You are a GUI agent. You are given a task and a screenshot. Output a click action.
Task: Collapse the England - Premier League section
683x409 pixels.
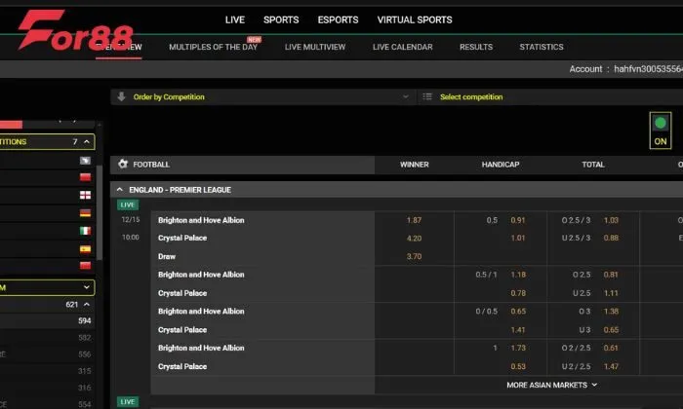[x=120, y=190]
